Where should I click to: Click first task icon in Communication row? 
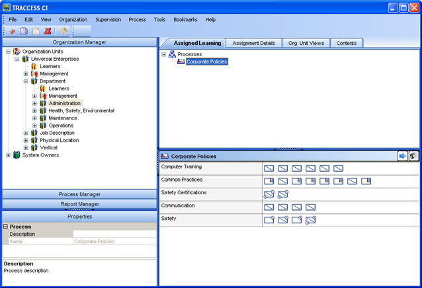click(269, 207)
